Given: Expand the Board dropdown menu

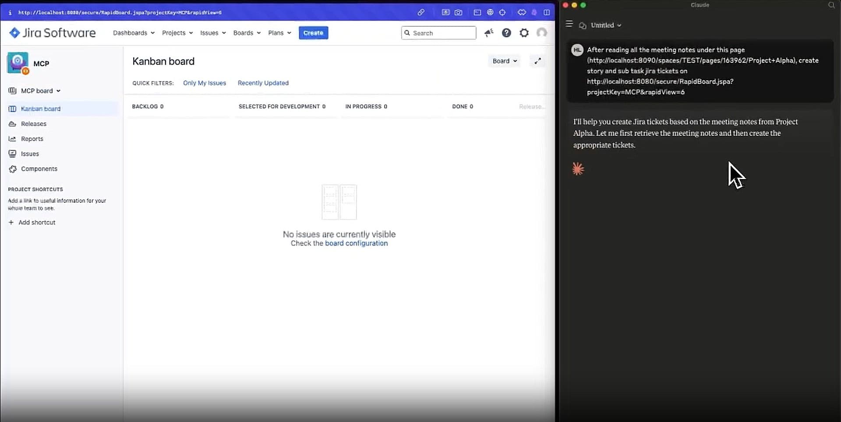Looking at the screenshot, I should point(504,61).
